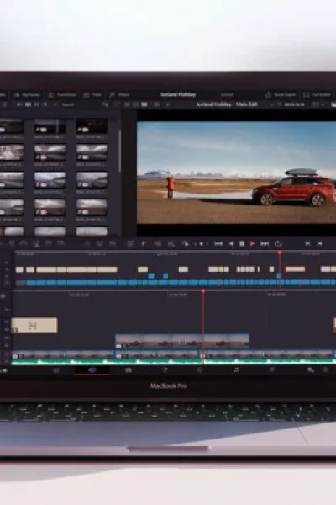Play in reverse using the left-pointing triangle

pyautogui.click(x=231, y=243)
